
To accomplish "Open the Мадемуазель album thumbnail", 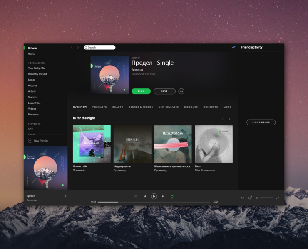I will (x=132, y=144).
